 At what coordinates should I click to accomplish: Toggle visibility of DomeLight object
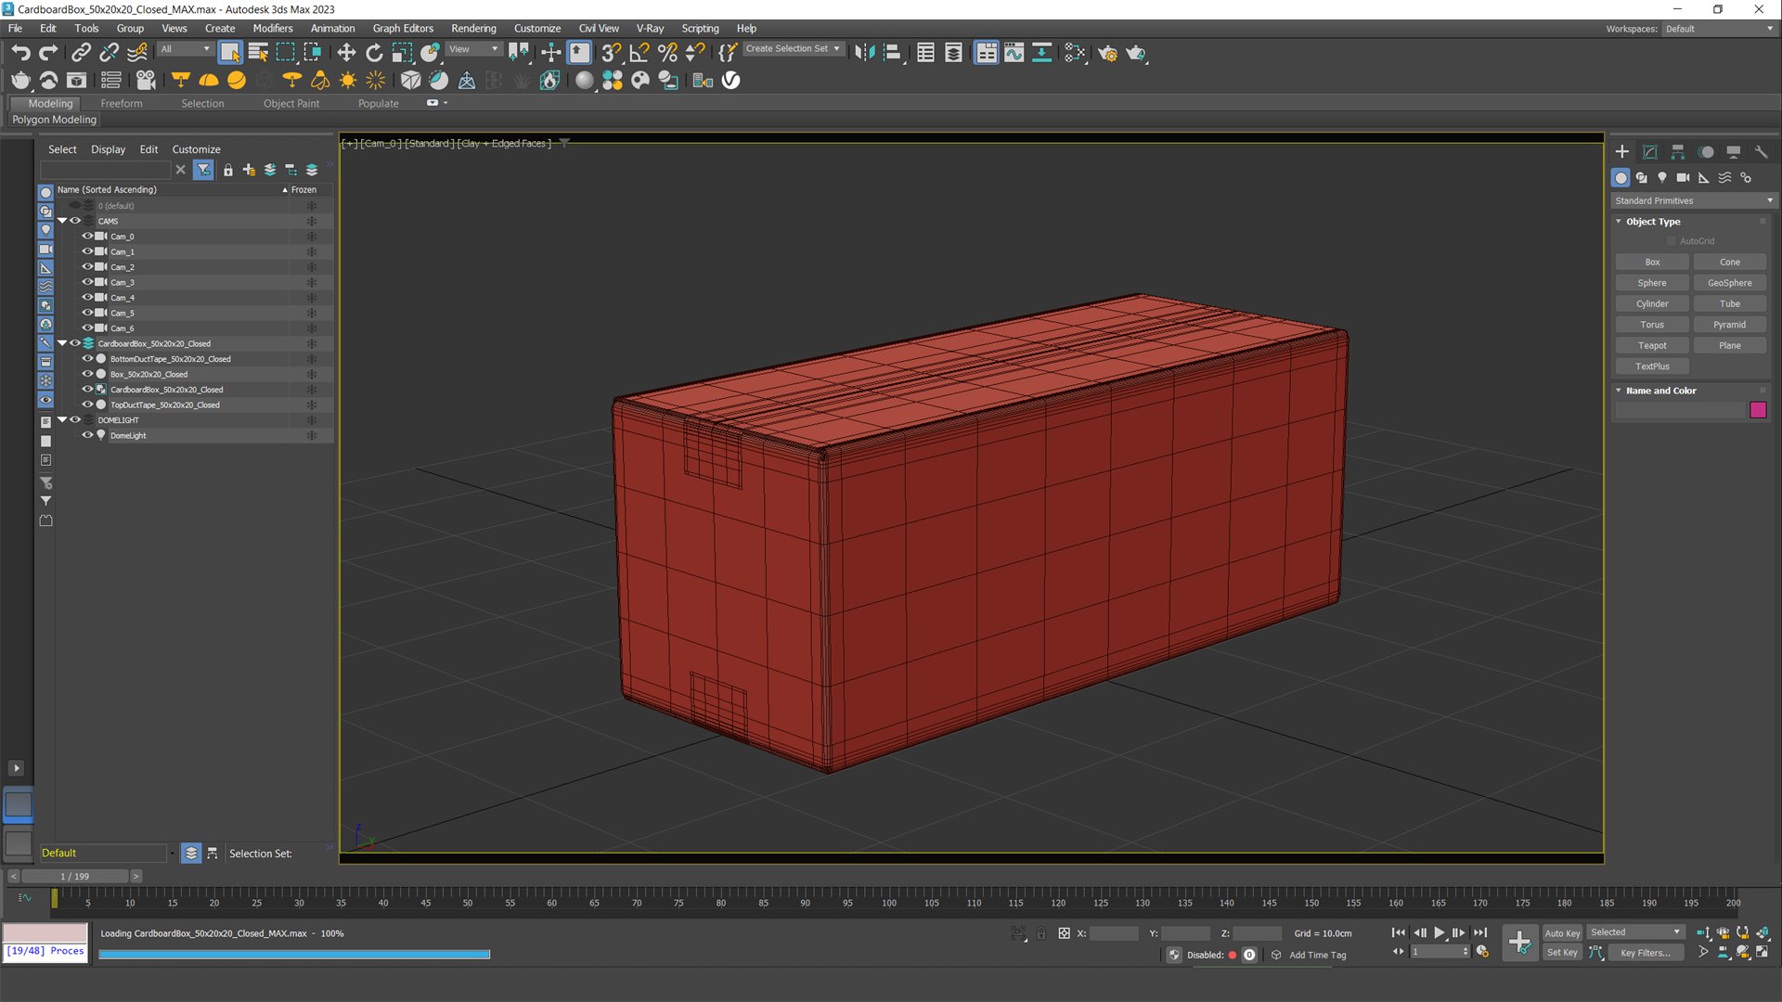[x=87, y=435]
